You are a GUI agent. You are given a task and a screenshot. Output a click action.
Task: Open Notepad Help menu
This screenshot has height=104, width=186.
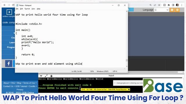point(38,9)
